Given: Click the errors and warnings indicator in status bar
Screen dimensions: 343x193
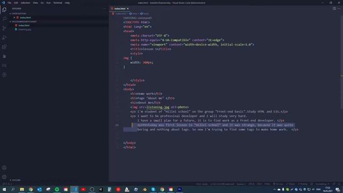Looking at the screenshot, I should (x=7, y=184).
